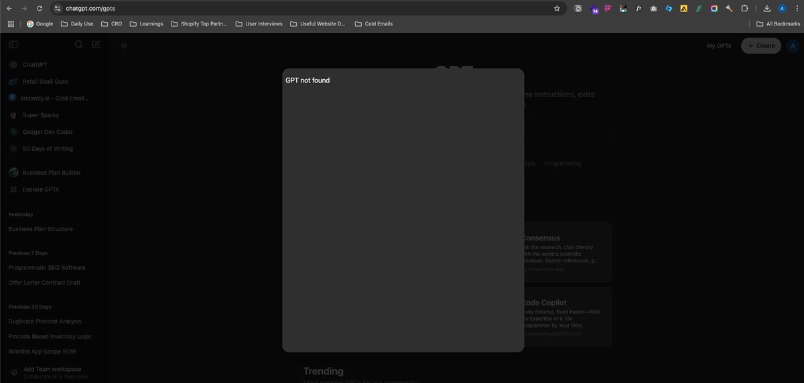Open the yellow triangle extension icon
This screenshot has width=804, height=383.
pyautogui.click(x=683, y=9)
